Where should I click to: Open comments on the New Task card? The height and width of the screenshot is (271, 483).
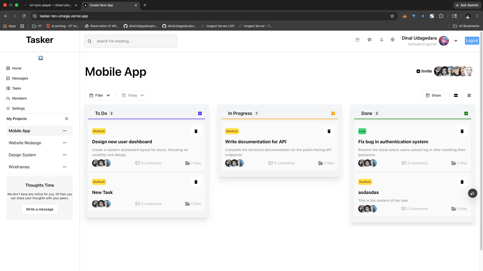coord(148,204)
